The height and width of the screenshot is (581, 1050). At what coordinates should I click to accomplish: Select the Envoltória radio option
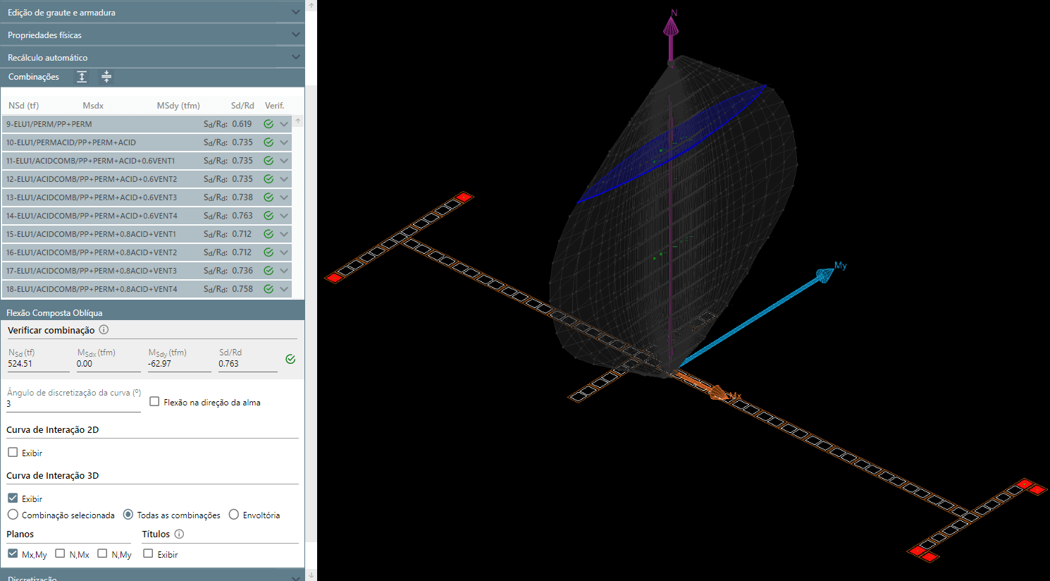(x=234, y=515)
